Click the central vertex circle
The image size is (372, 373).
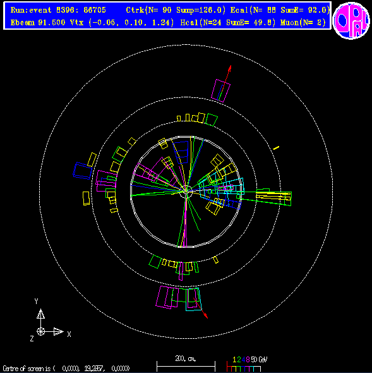(186, 192)
